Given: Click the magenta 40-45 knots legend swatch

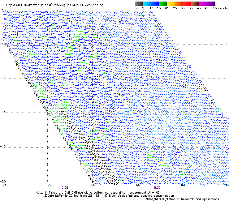Looking at the screenshot, I should coord(203,4).
